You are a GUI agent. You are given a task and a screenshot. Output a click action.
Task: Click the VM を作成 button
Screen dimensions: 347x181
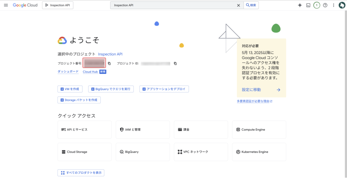pyautogui.click(x=70, y=89)
